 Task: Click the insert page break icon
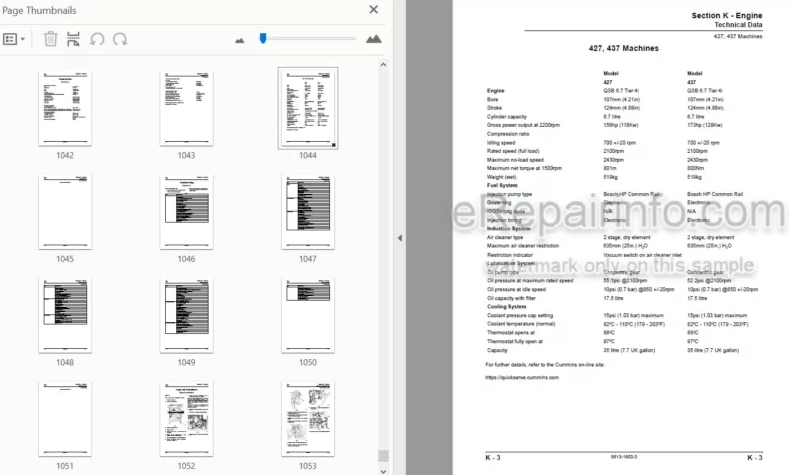pos(73,39)
